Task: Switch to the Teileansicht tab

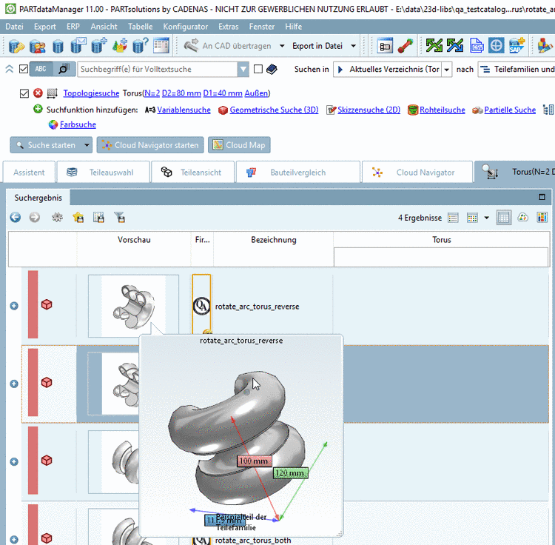Action: point(192,172)
